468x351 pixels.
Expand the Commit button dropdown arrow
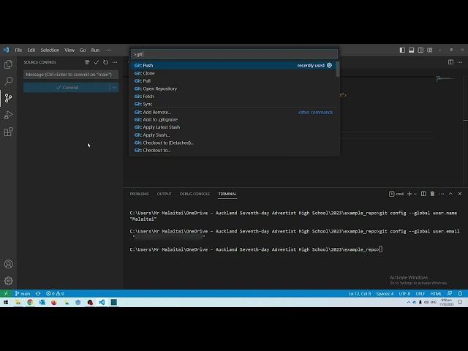pos(114,88)
